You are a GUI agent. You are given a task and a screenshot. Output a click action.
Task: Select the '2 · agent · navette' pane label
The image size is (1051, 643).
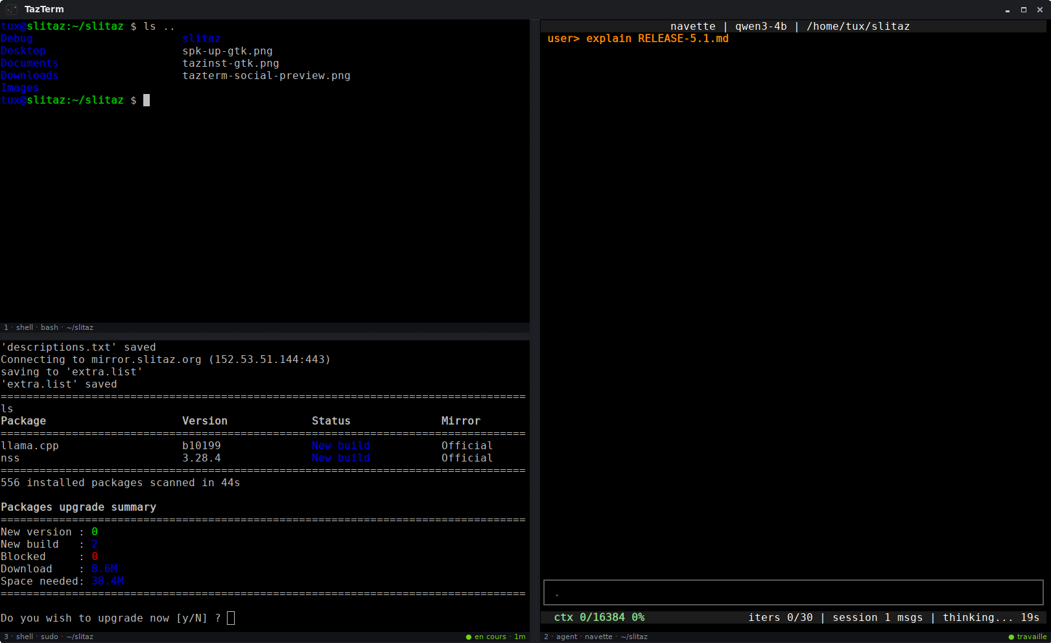(596, 637)
